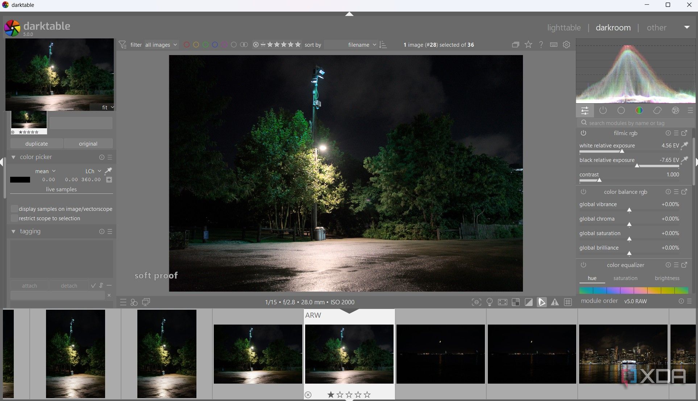Screen dimensions: 698x401
Task: Switch to the lighttable view
Action: pos(564,28)
